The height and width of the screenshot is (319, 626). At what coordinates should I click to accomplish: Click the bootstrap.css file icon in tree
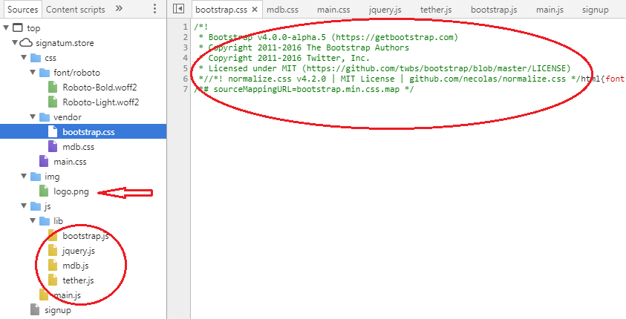[x=53, y=131]
